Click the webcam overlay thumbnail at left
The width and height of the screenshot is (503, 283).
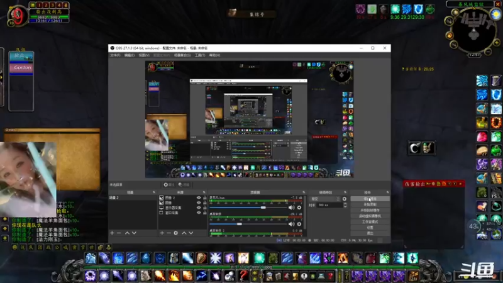(28, 180)
